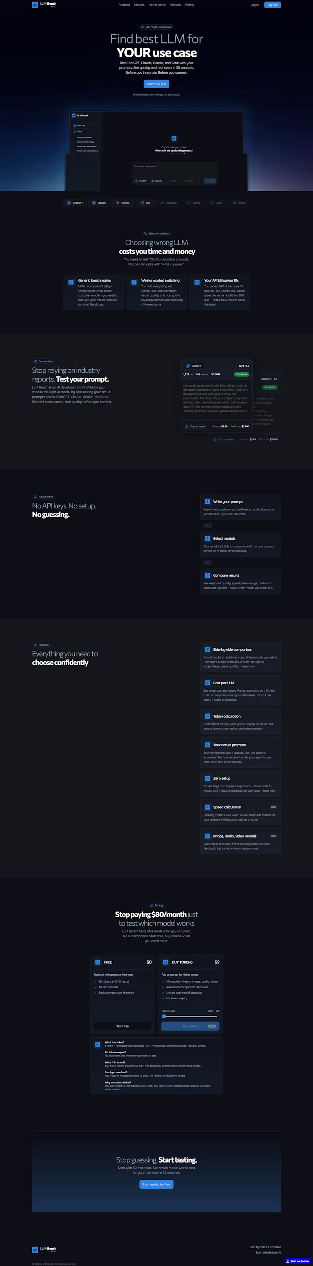This screenshot has height=1266, width=313.
Task: Click the Sign up button
Action: point(272,5)
